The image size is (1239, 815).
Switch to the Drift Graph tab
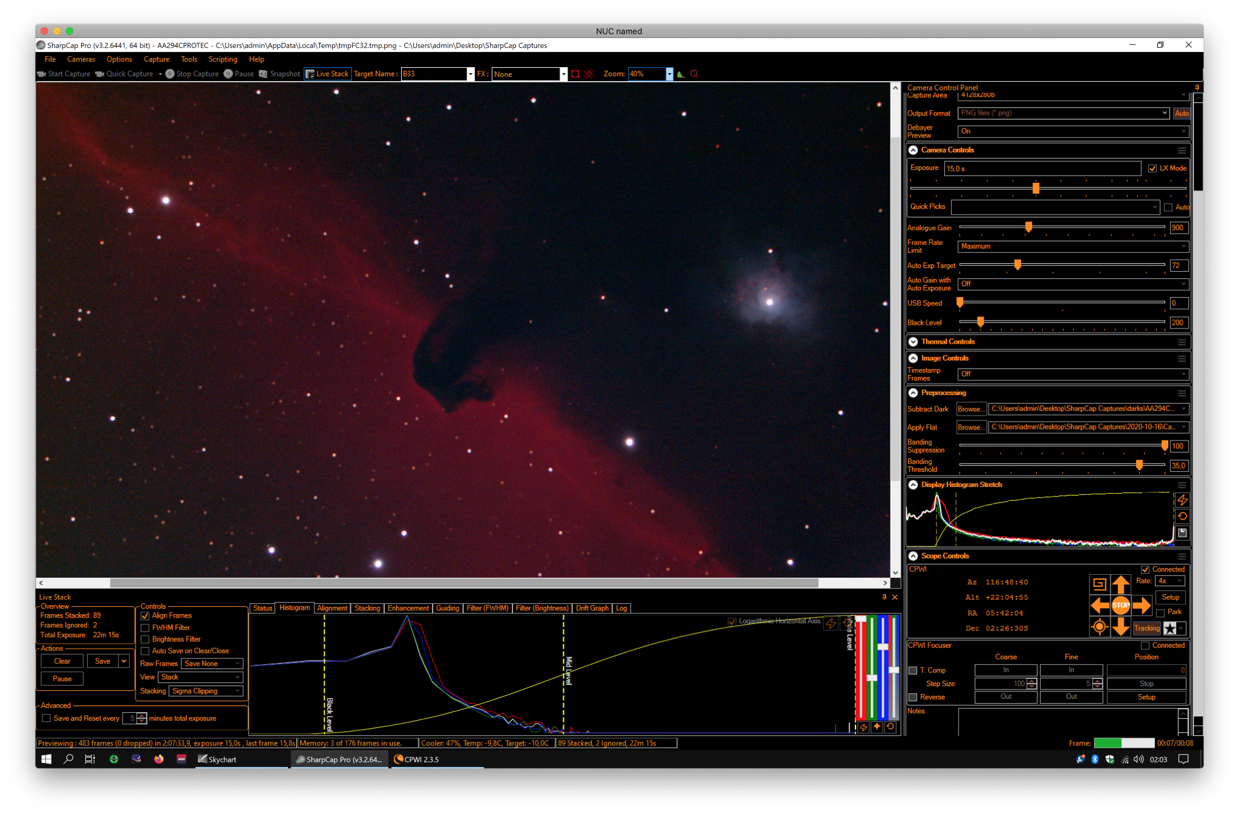click(x=592, y=608)
